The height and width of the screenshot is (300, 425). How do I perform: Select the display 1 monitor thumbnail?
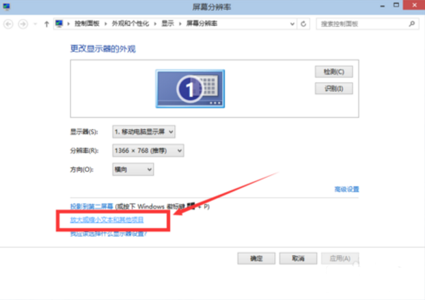point(189,87)
